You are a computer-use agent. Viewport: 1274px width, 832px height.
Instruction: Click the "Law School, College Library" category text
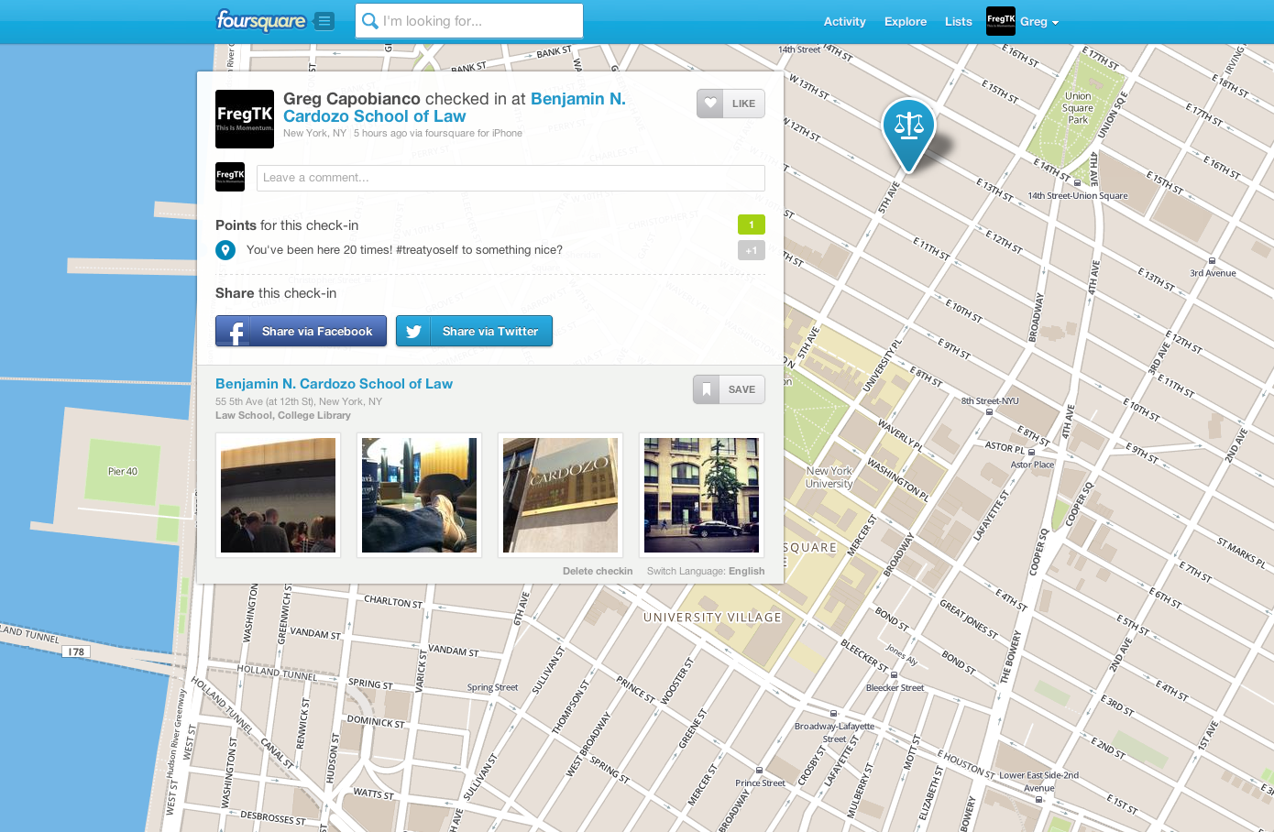tap(283, 415)
